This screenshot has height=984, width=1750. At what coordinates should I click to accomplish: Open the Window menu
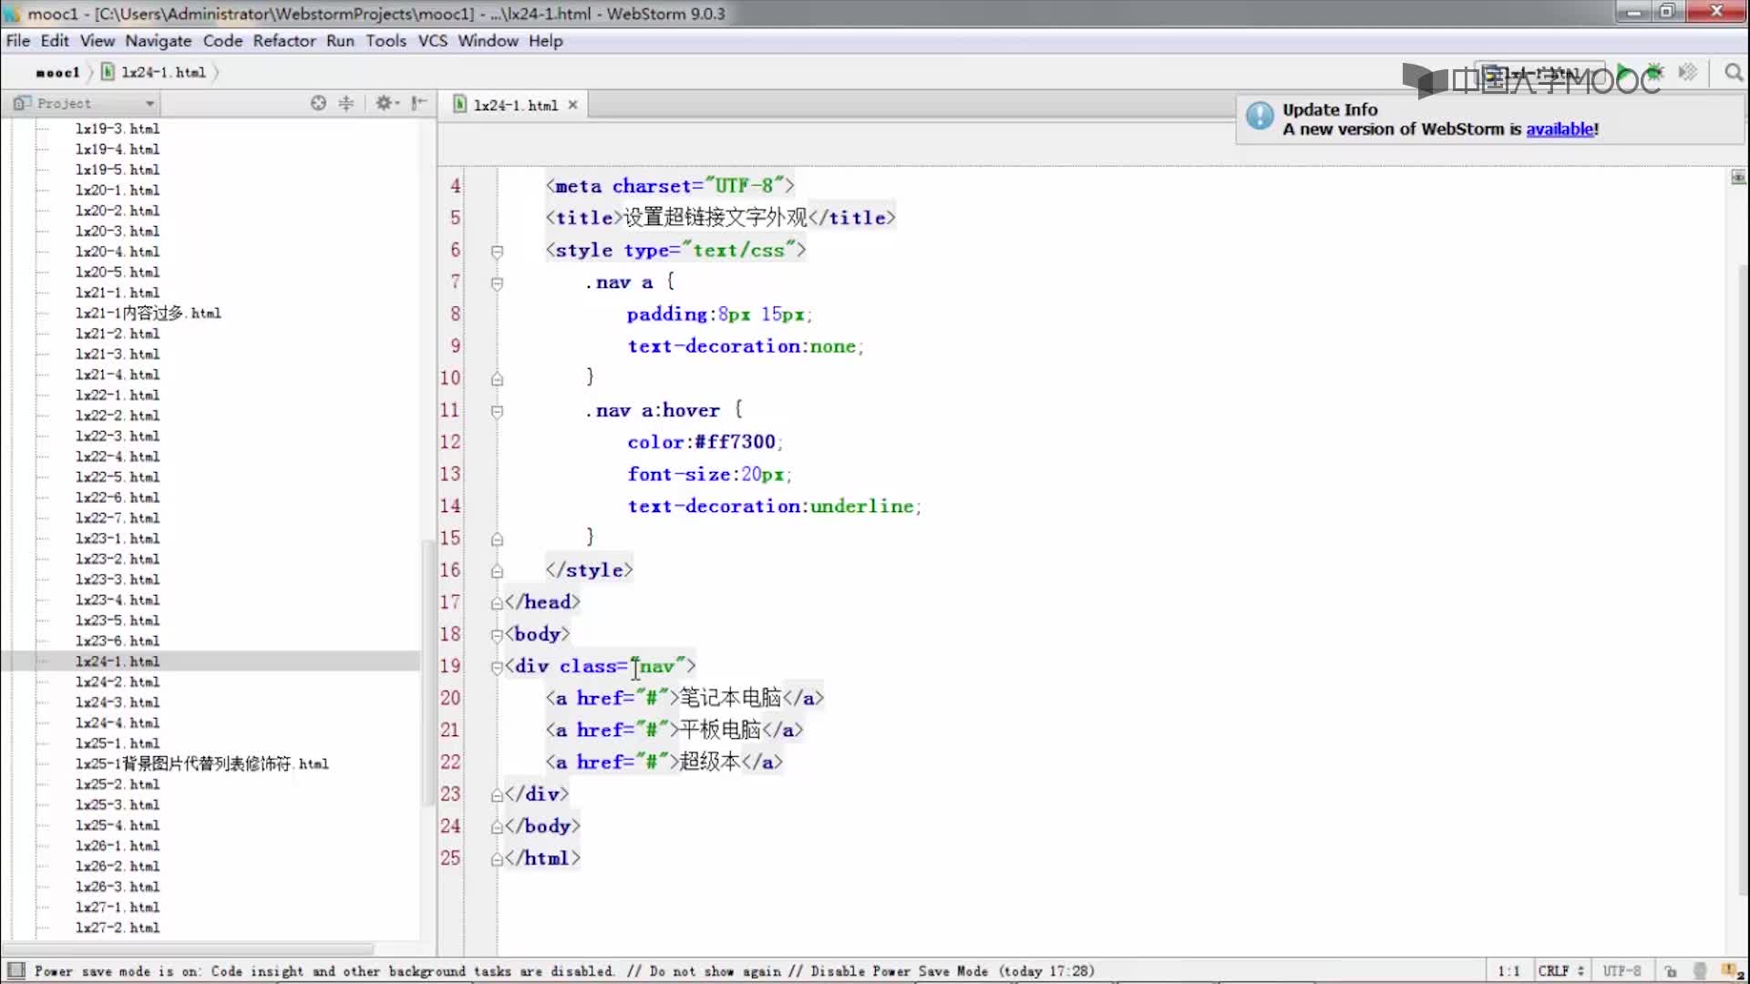click(x=488, y=41)
